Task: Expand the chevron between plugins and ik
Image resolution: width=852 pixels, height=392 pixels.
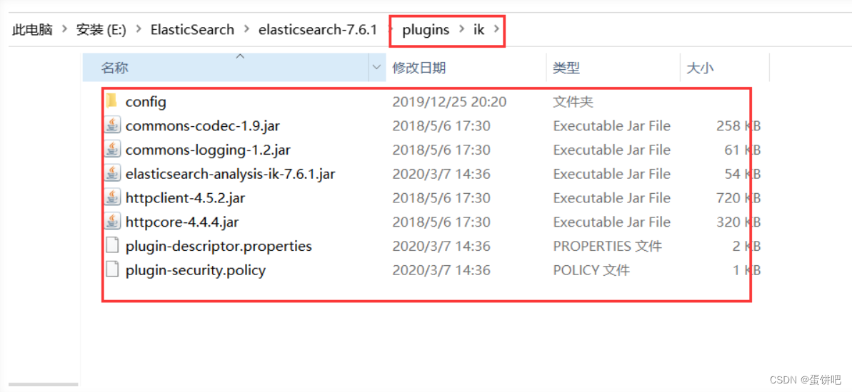Action: pos(461,29)
